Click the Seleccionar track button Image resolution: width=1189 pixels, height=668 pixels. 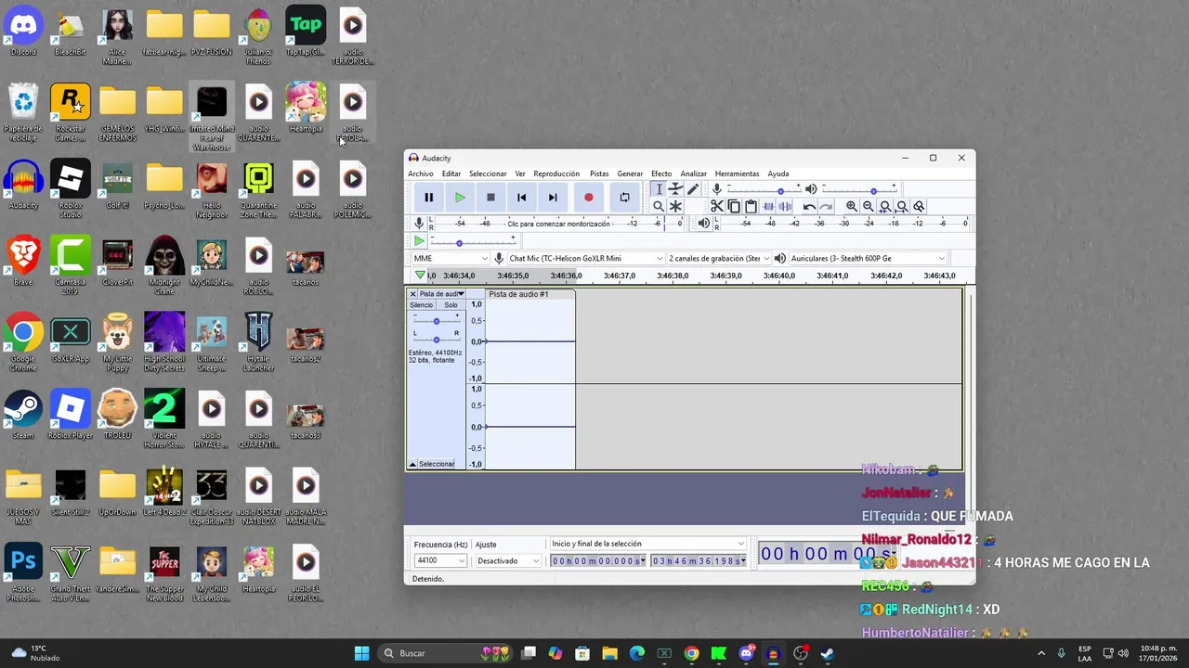pyautogui.click(x=437, y=464)
